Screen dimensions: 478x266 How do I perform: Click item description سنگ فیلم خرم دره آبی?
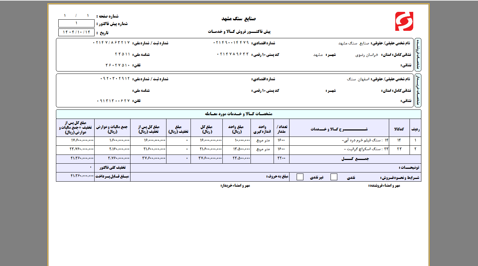coord(362,140)
